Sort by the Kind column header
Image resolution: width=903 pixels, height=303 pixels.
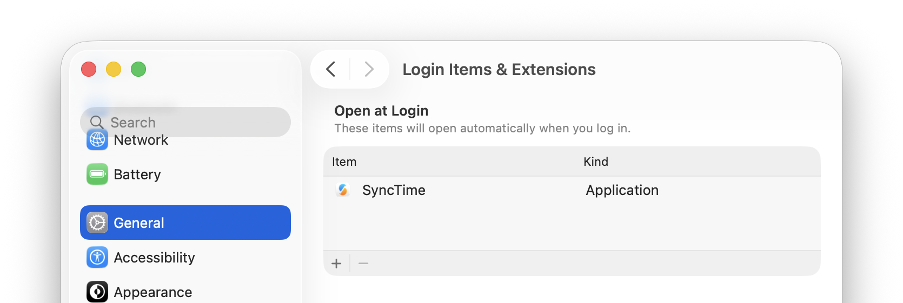(596, 161)
